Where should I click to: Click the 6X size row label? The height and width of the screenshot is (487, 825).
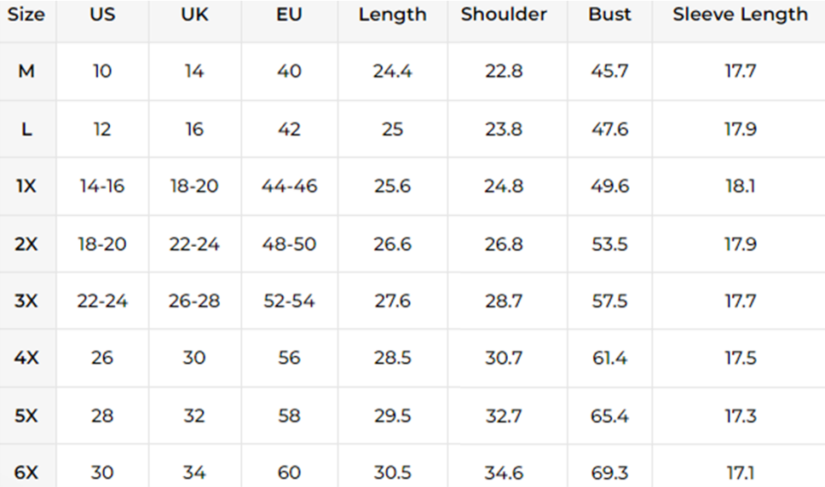tap(26, 473)
